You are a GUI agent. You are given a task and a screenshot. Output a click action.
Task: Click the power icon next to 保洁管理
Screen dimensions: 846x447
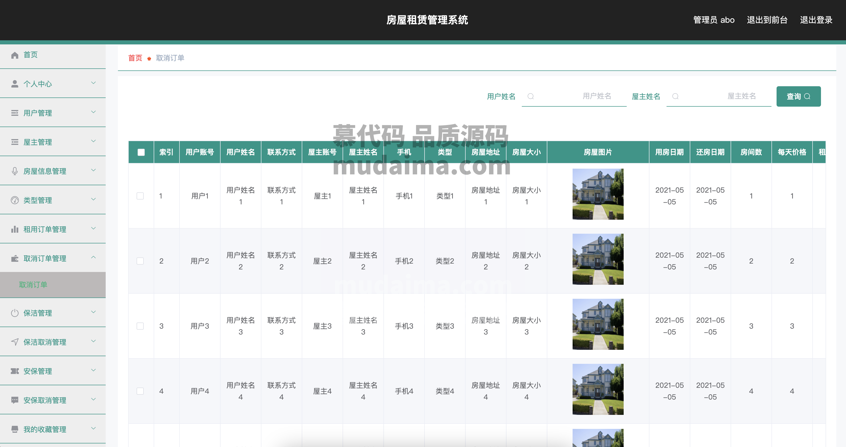[15, 313]
